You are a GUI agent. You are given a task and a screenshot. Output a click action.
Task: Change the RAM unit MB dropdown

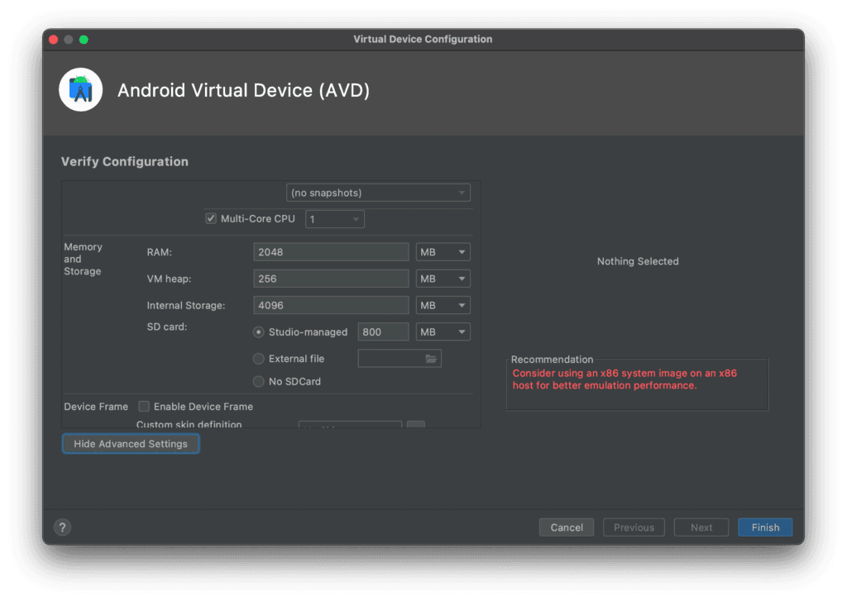pyautogui.click(x=443, y=252)
